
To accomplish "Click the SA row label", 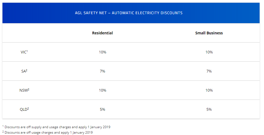I will 24,71.
